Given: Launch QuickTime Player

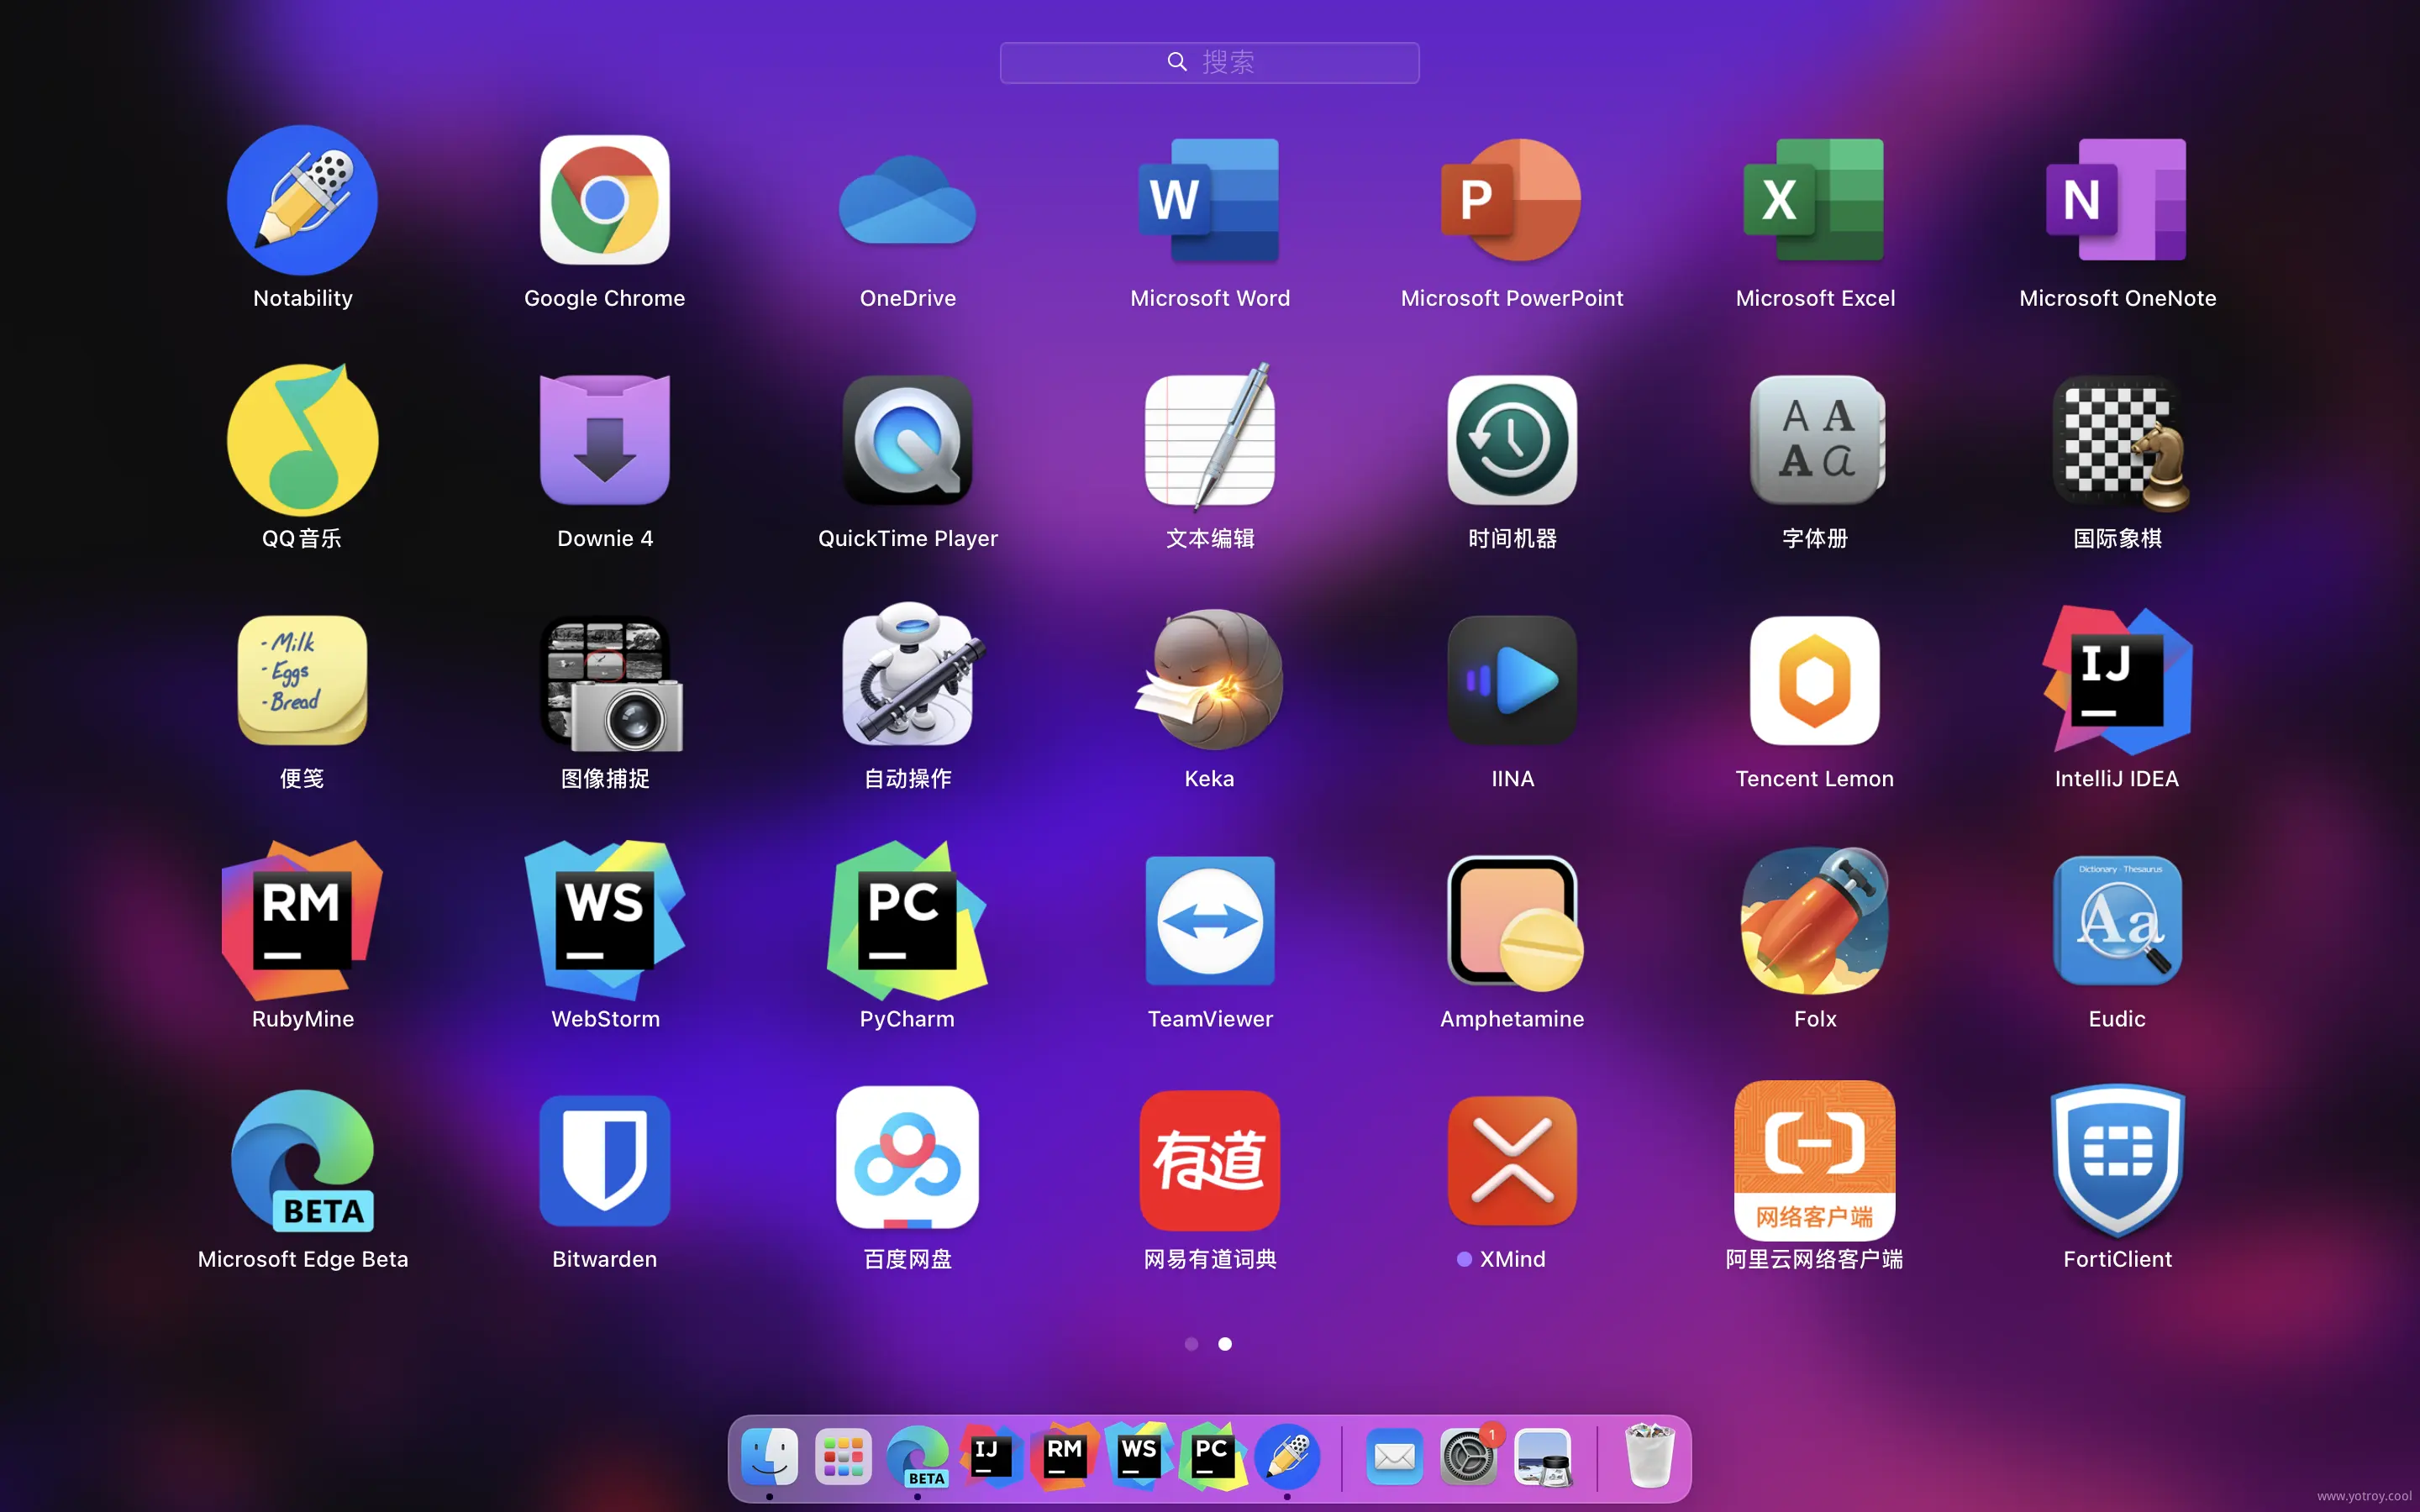Looking at the screenshot, I should 908,440.
